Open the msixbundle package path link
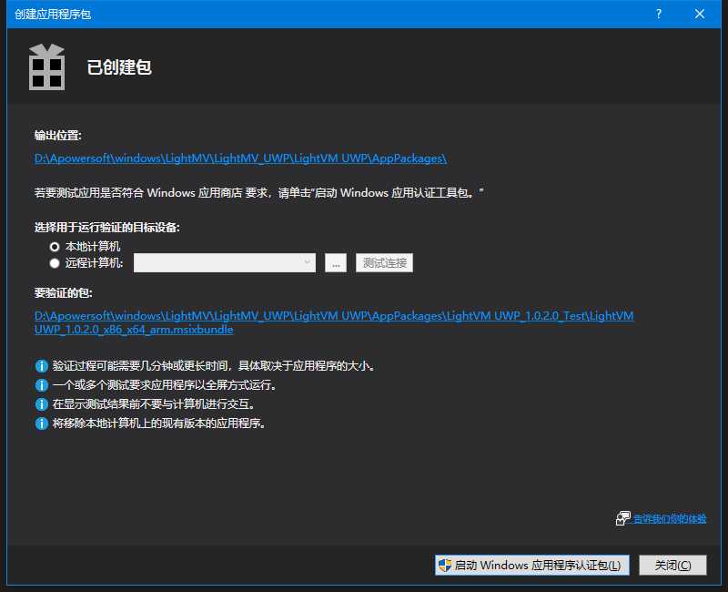The width and height of the screenshot is (728, 592). tap(334, 322)
